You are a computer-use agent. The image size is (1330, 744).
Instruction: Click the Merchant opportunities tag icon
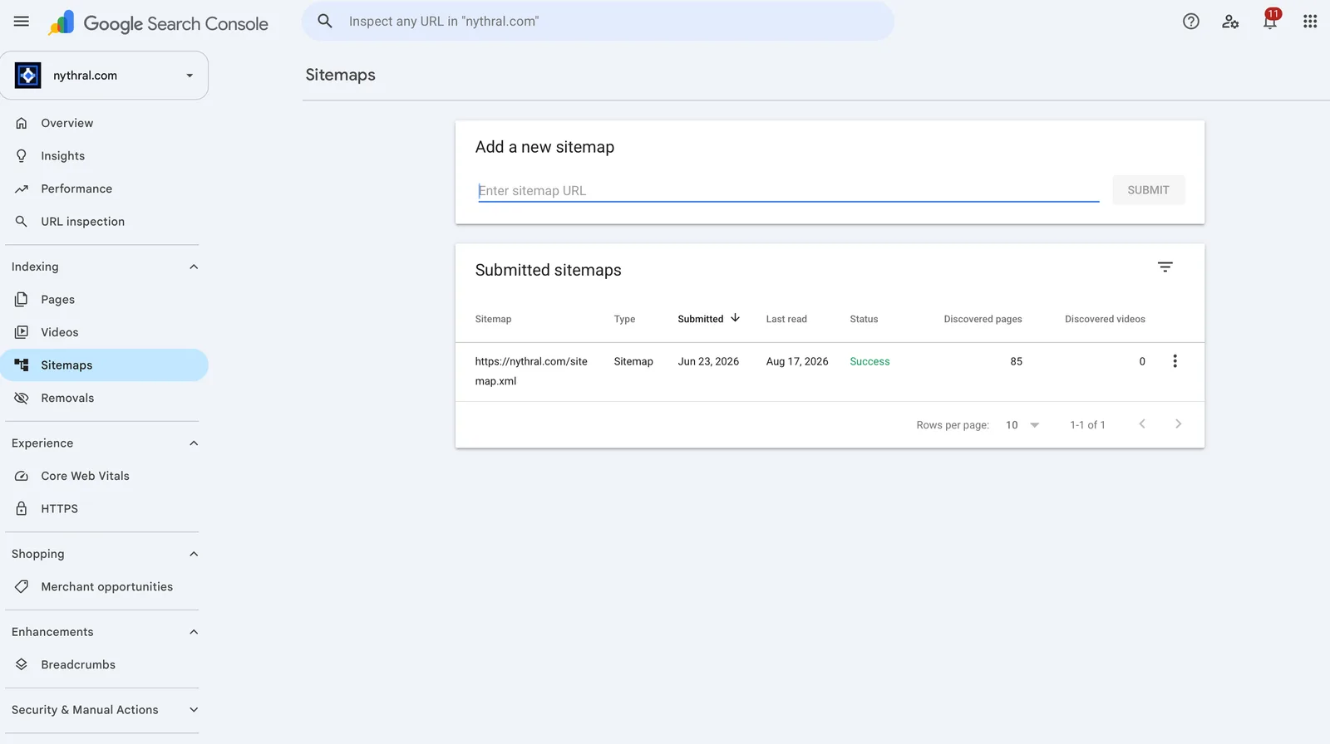[x=22, y=587]
